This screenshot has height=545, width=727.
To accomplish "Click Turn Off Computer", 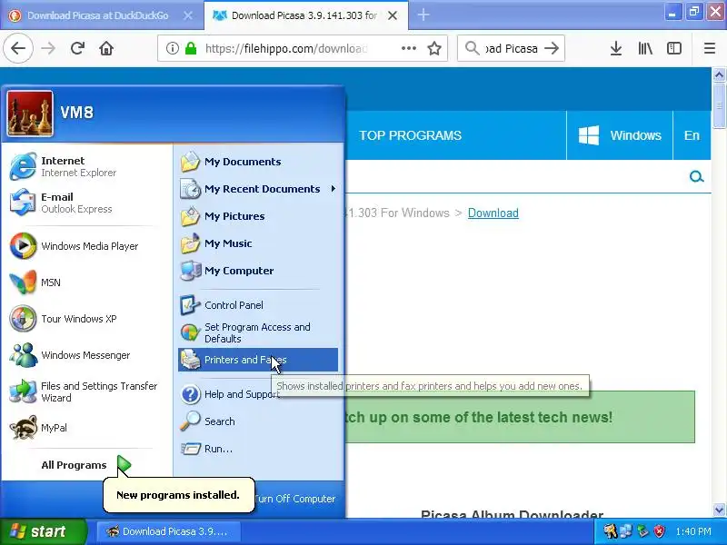I will click(x=294, y=499).
